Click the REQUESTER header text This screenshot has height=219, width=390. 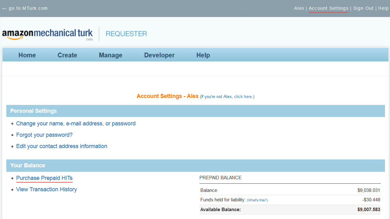(126, 34)
